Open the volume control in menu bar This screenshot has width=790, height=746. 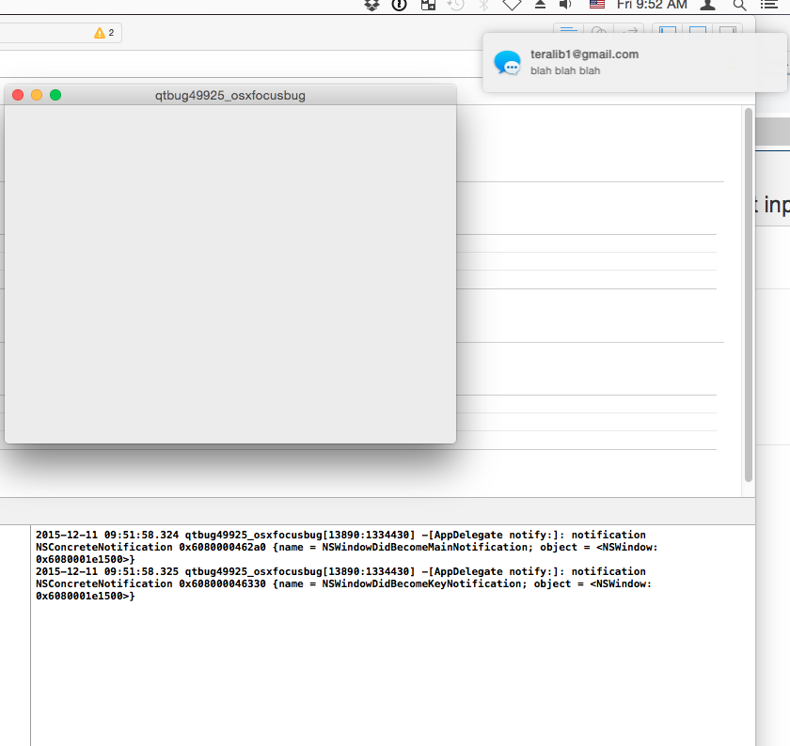566,5
